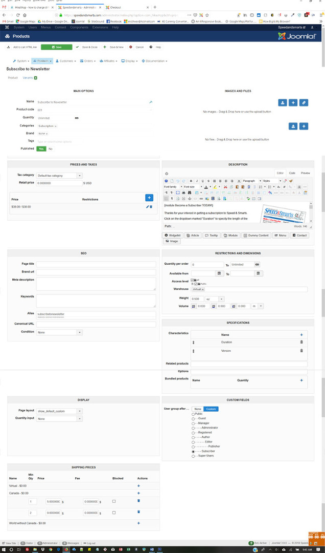Click the italic button in the editor
325x553 pixels.
click(197, 181)
